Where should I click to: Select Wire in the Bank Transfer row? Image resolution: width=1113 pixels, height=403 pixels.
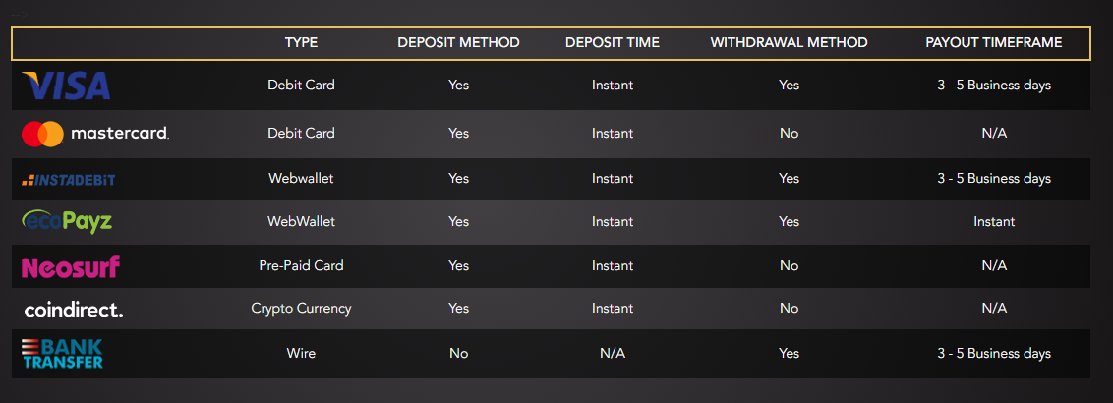(301, 353)
